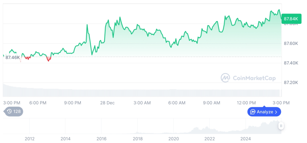Viewport: 307px width, 143px height.
Task: Click the CoinMarketCap watermark text
Action: pyautogui.click(x=254, y=78)
